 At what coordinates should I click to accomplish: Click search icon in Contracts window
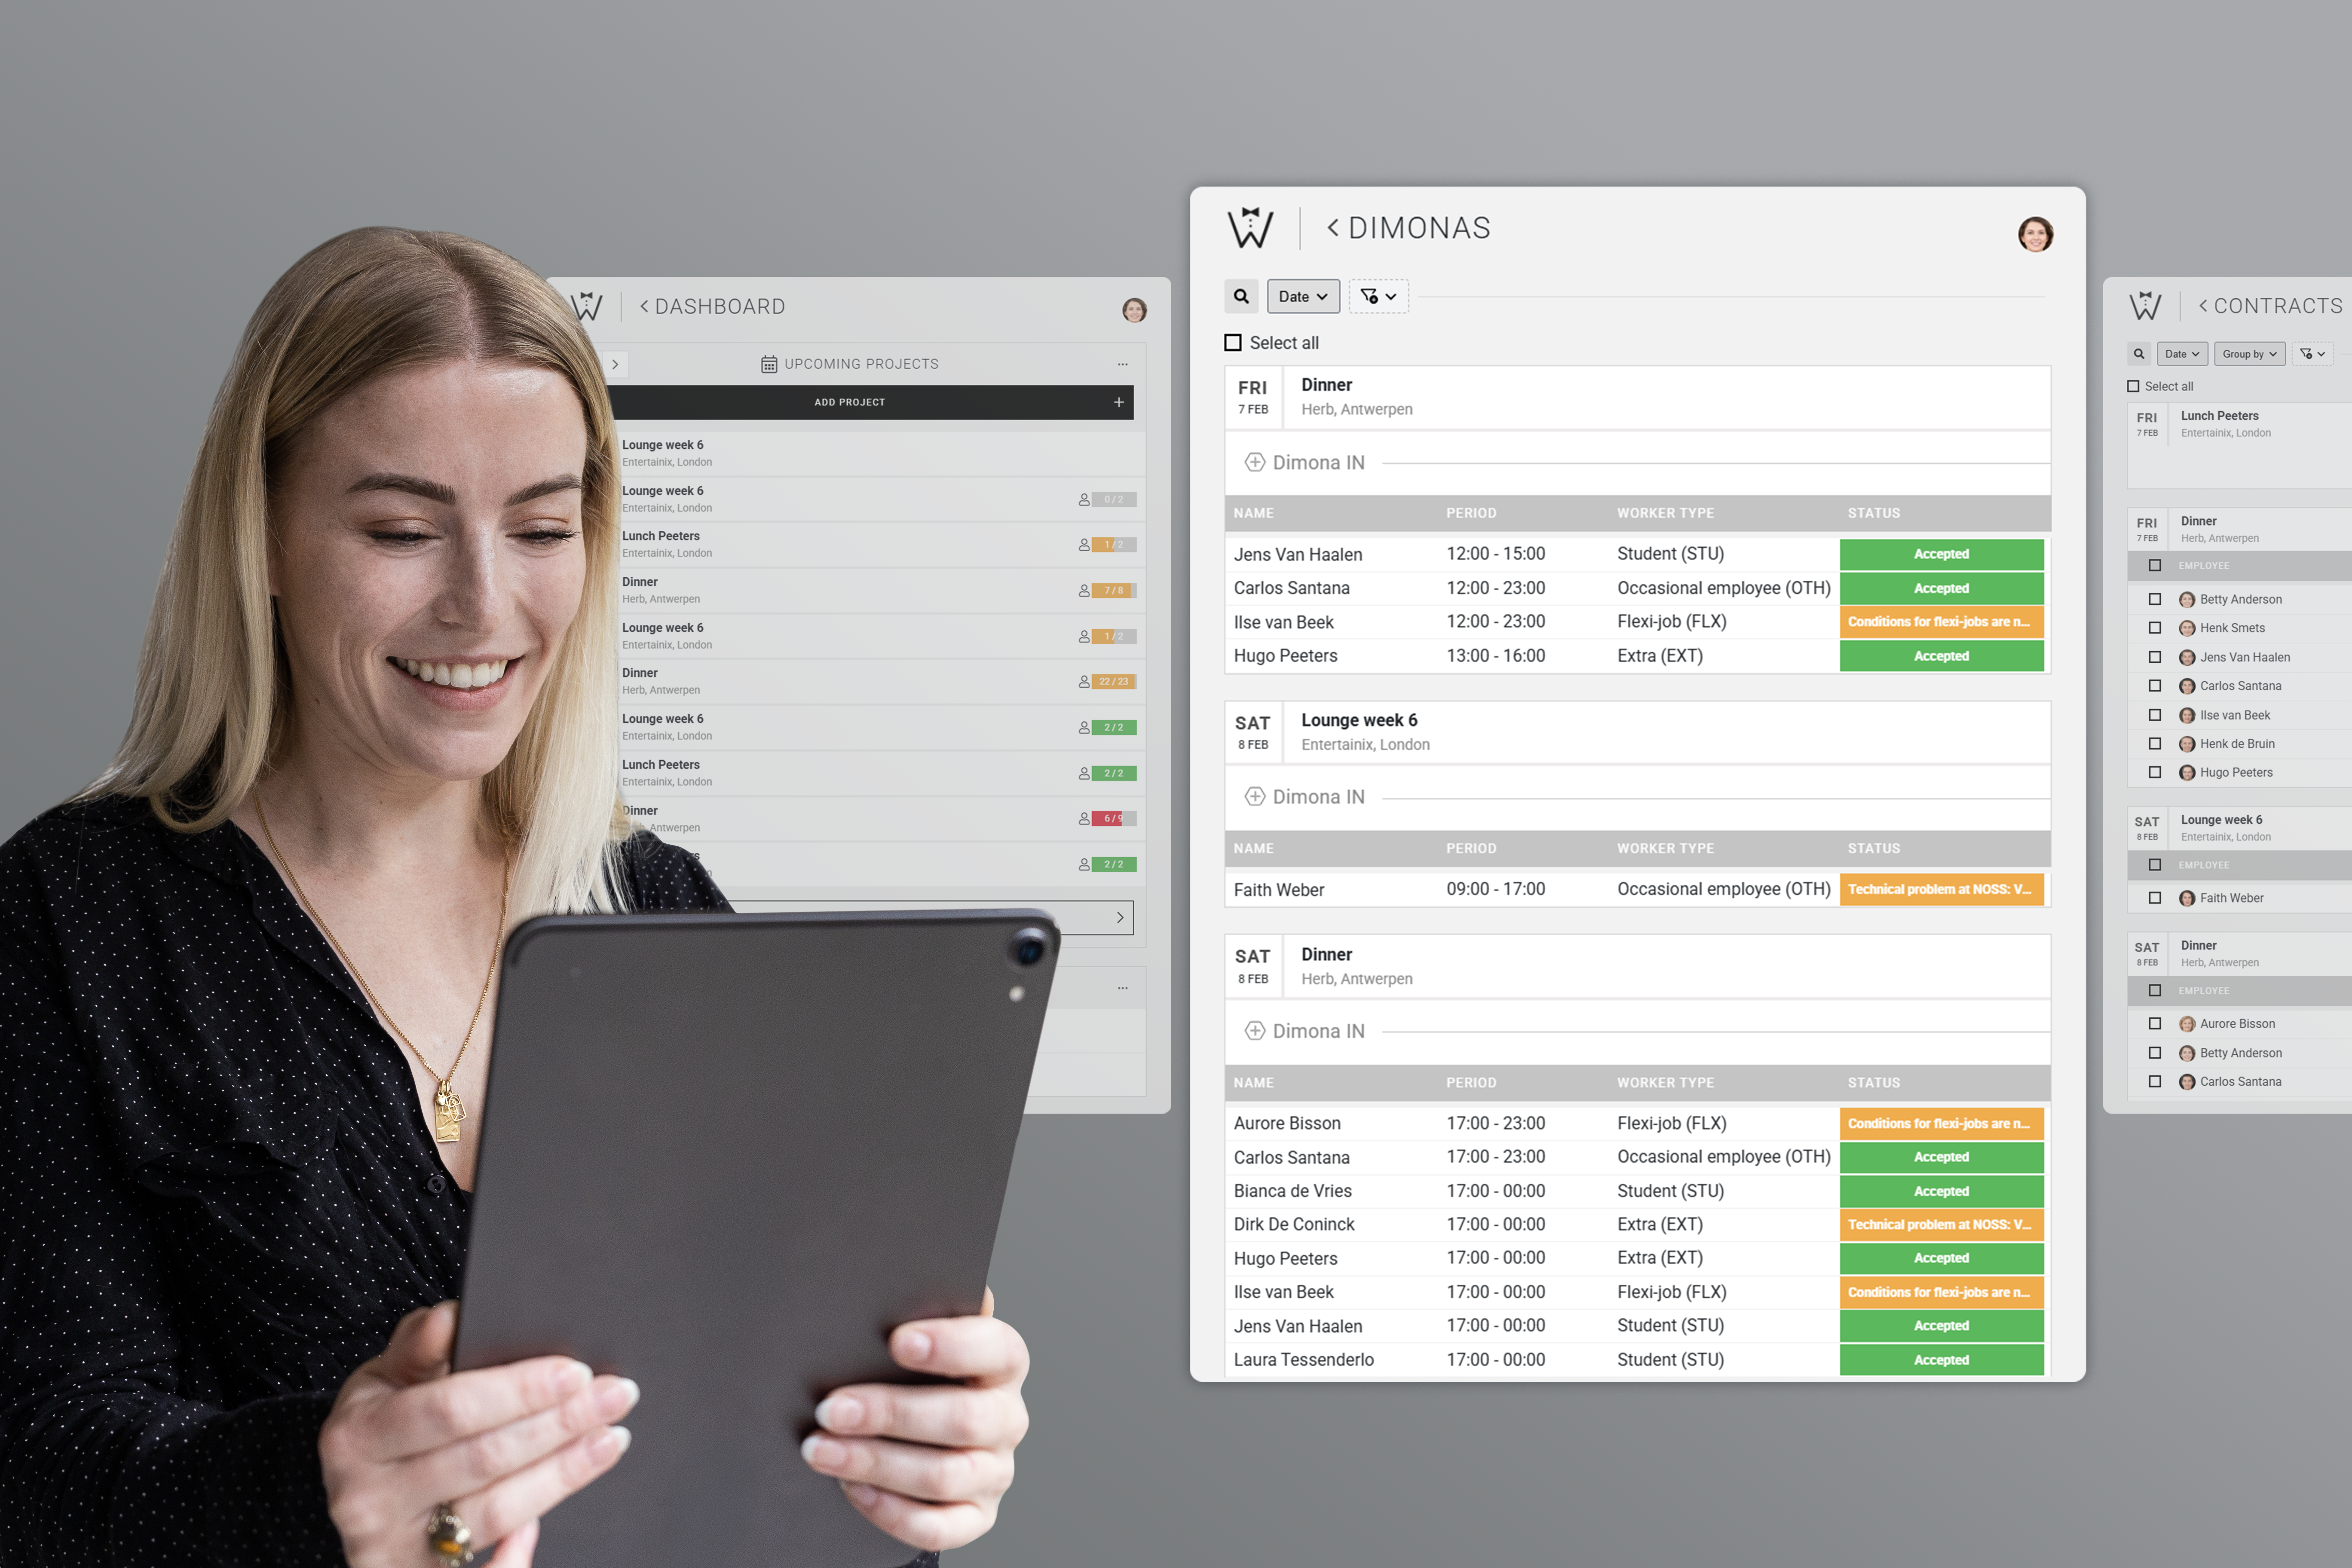[2138, 354]
